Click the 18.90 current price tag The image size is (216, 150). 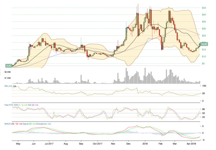coord(204,44)
